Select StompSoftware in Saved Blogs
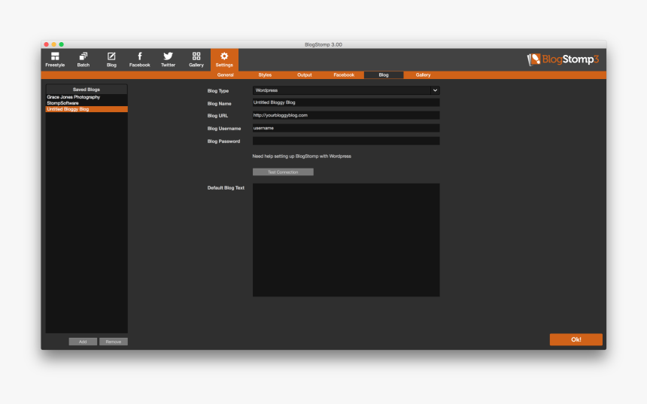 tap(87, 103)
